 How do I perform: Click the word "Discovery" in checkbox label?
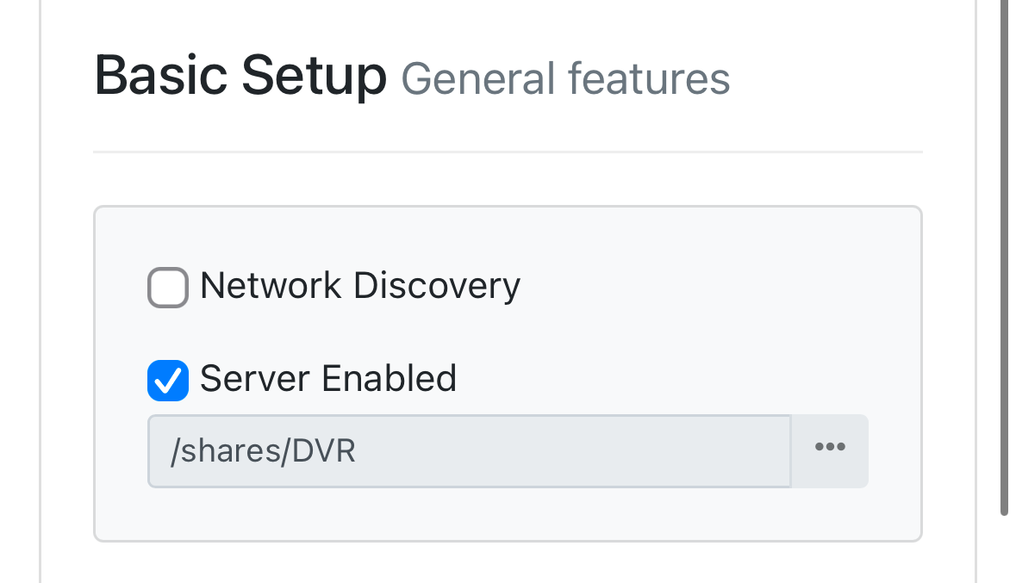[x=437, y=286]
